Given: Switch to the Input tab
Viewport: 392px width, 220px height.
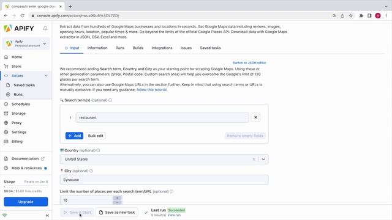Looking at the screenshot, I should (72, 48).
